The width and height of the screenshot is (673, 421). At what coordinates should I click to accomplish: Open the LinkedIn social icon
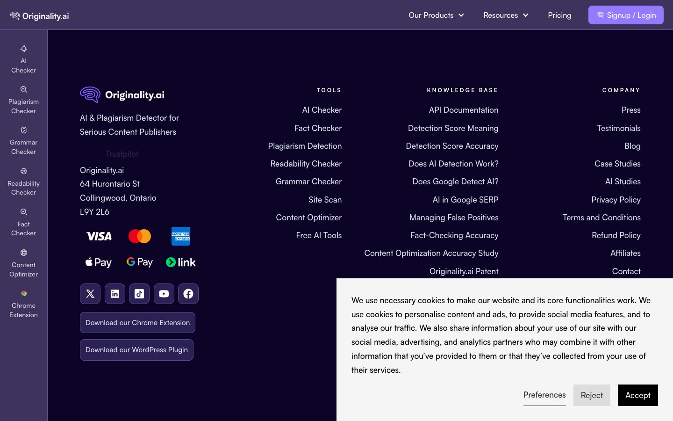115,294
